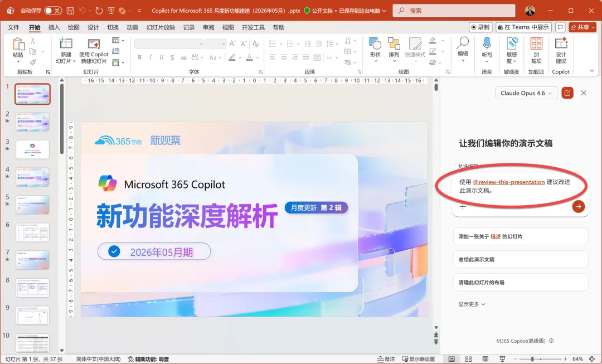Click the 敏感度 sensitivity icon
Screen dimensions: 602x364
pyautogui.click(x=512, y=43)
